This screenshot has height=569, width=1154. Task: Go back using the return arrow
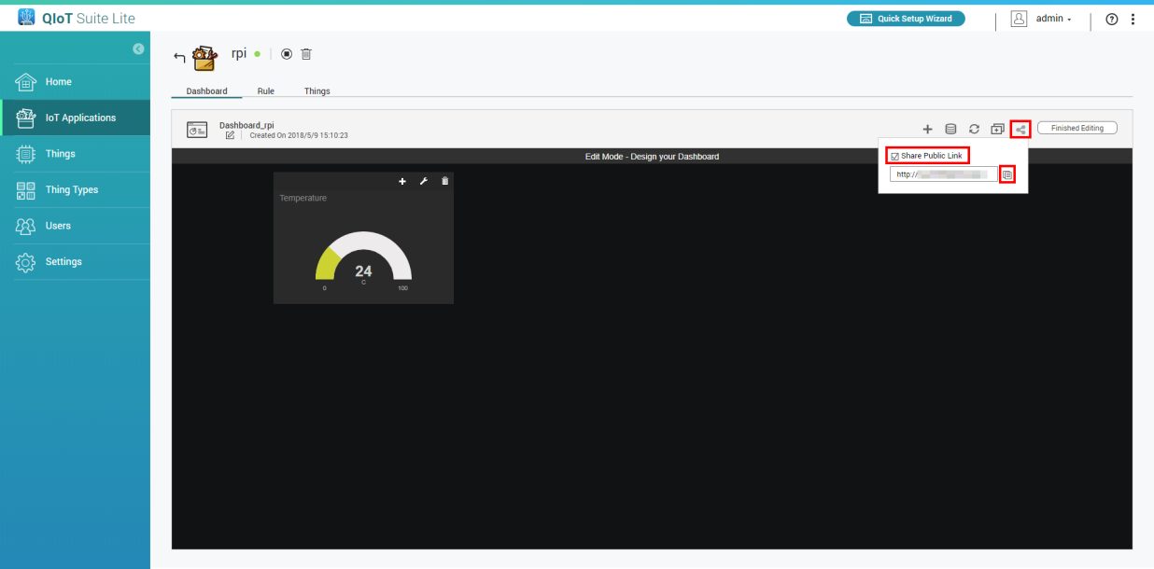click(179, 58)
